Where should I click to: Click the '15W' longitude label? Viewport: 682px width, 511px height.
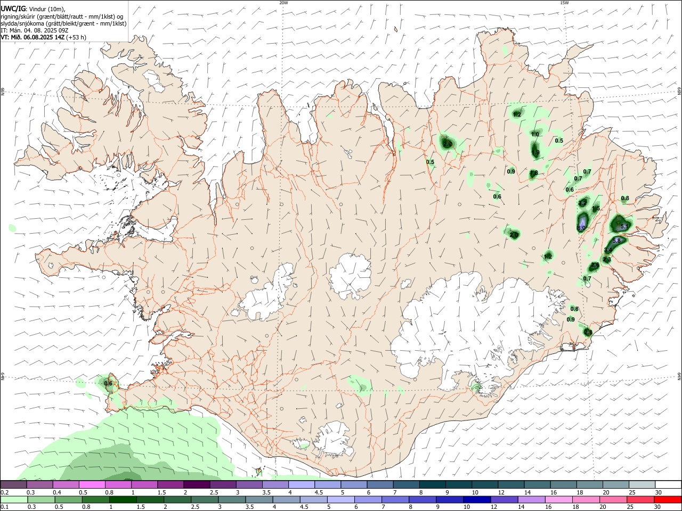coord(564,3)
